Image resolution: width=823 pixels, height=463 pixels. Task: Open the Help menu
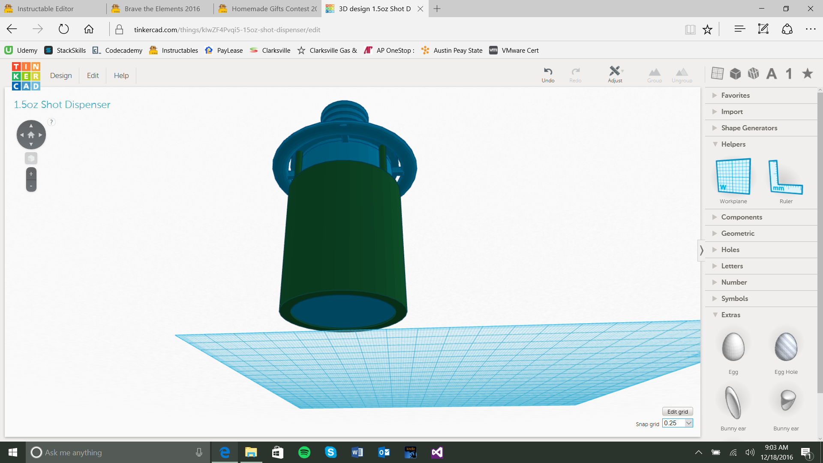[x=121, y=75]
